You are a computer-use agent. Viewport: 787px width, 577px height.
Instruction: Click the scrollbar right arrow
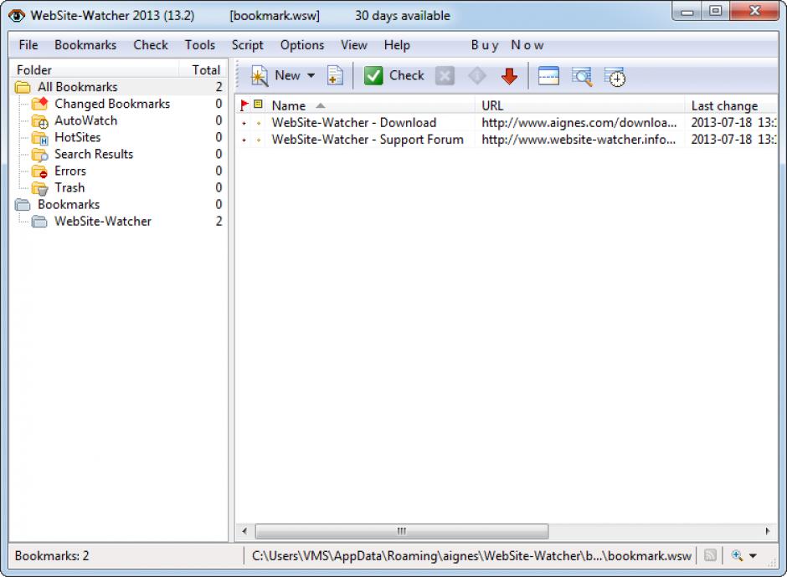pos(768,531)
